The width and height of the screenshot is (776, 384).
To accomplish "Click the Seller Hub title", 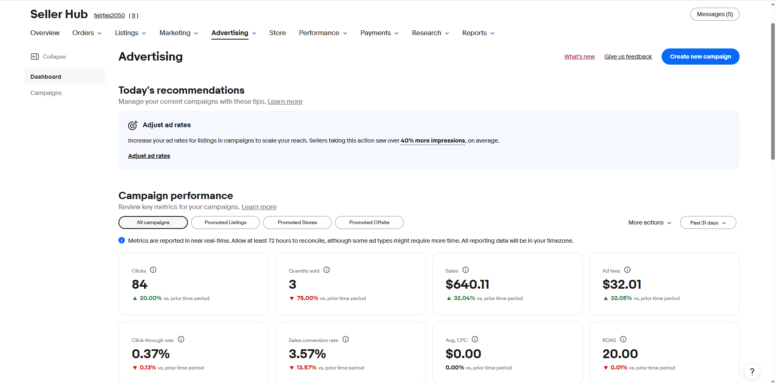I will click(x=59, y=14).
